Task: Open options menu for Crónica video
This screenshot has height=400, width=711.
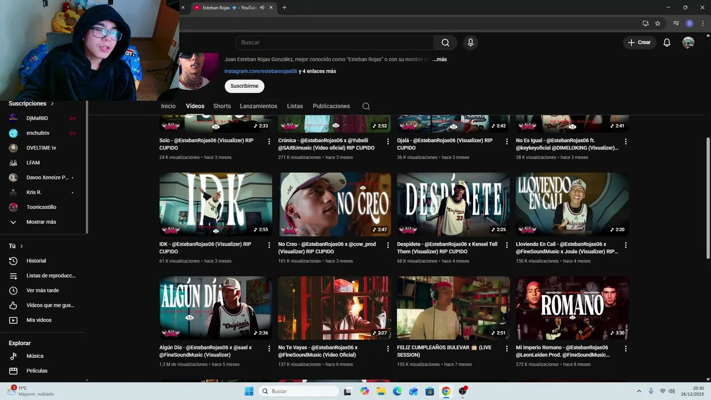Action: point(388,142)
